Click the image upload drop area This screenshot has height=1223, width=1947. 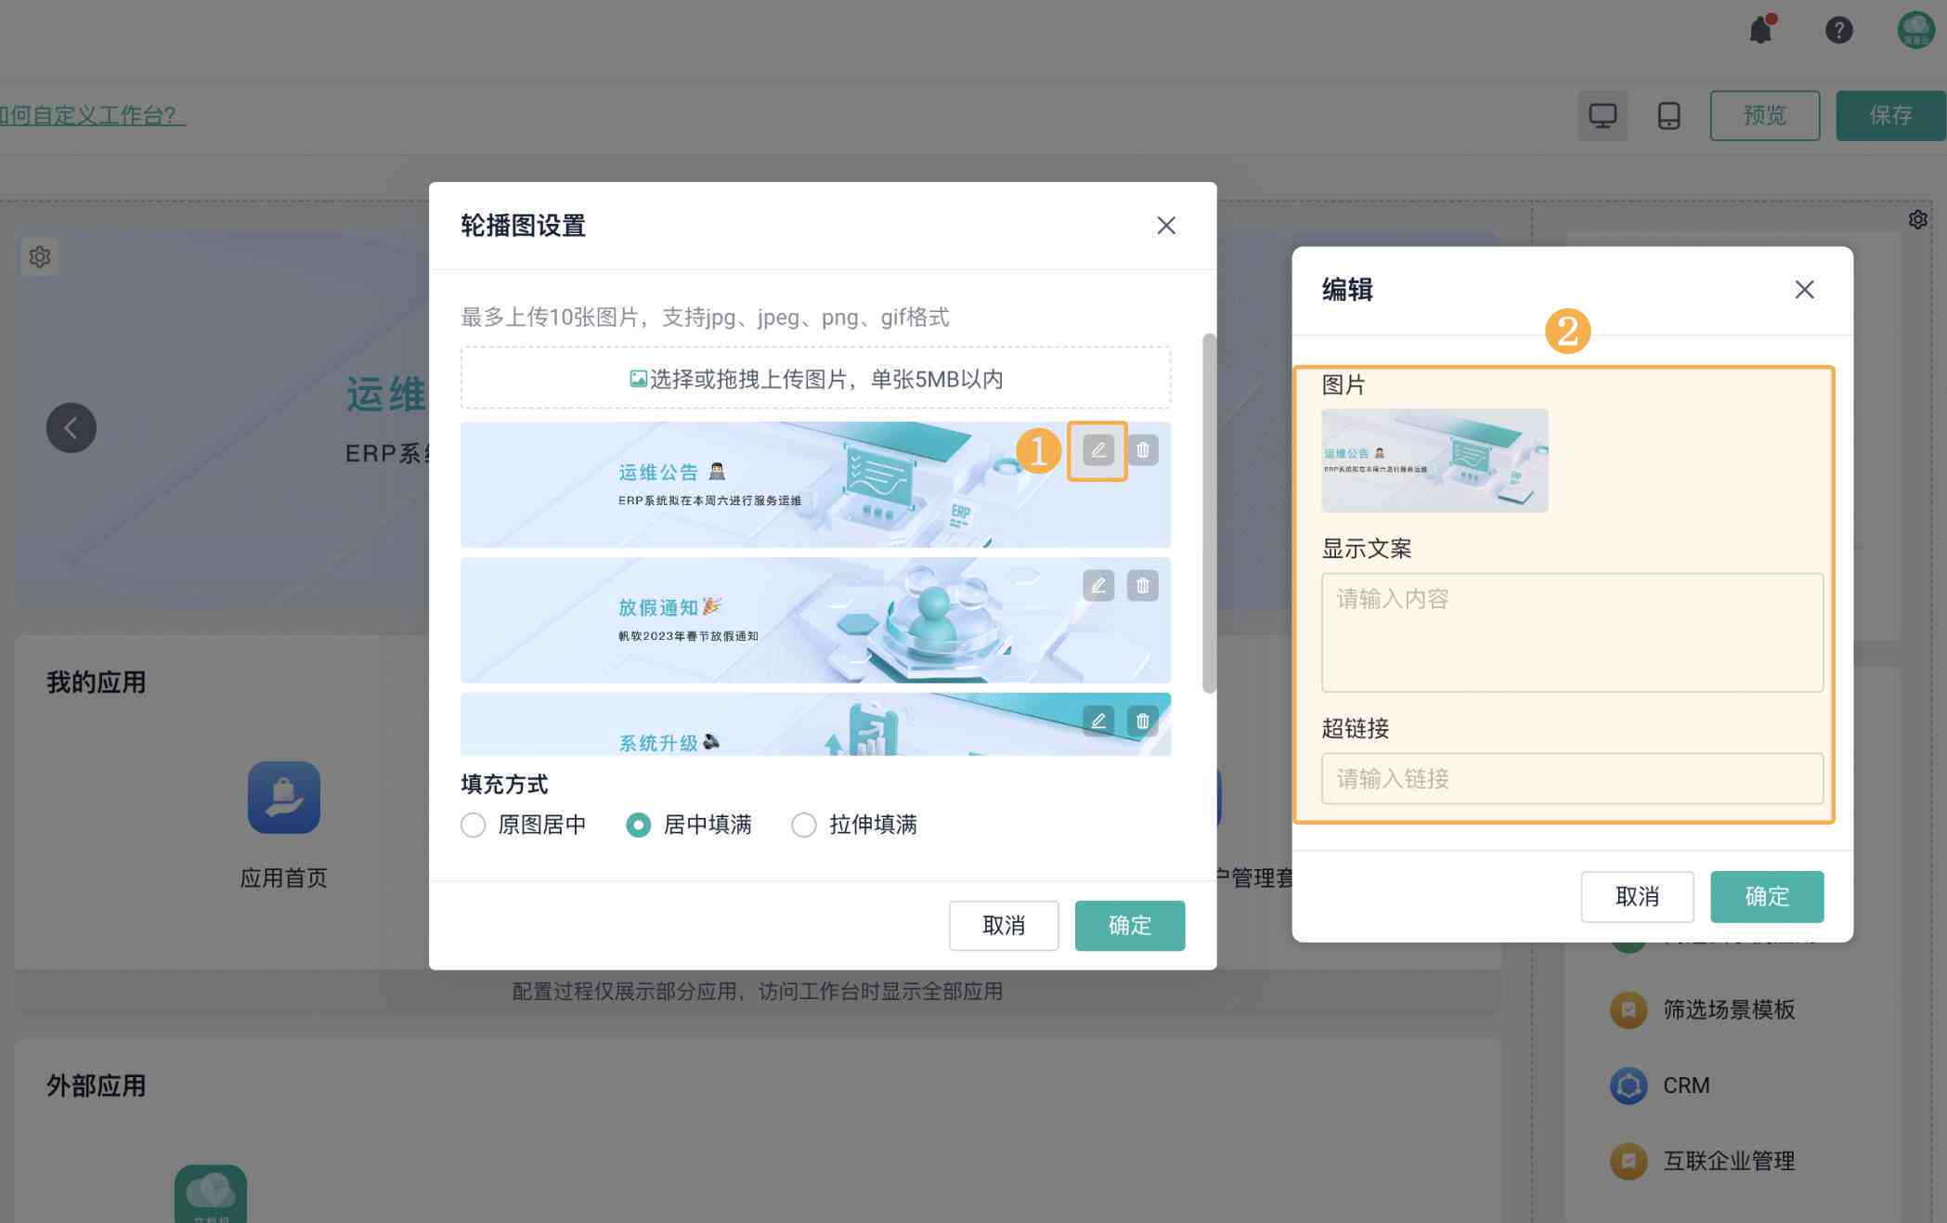815,378
